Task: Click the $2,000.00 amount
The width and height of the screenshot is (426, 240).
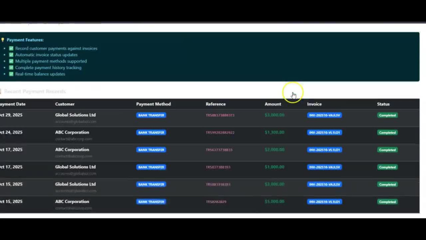Action: click(274, 150)
